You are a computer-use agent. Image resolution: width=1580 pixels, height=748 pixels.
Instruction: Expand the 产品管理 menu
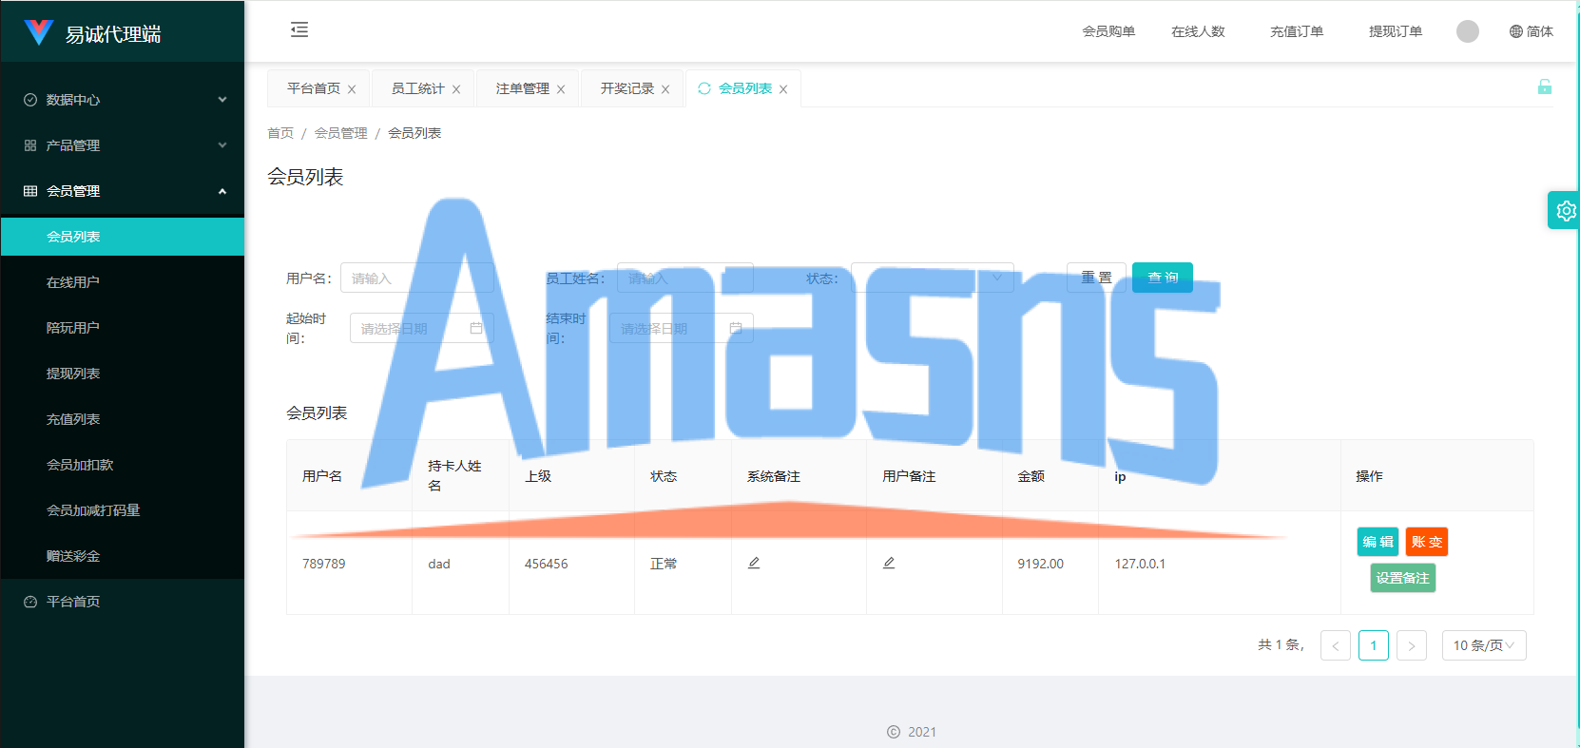(x=123, y=145)
